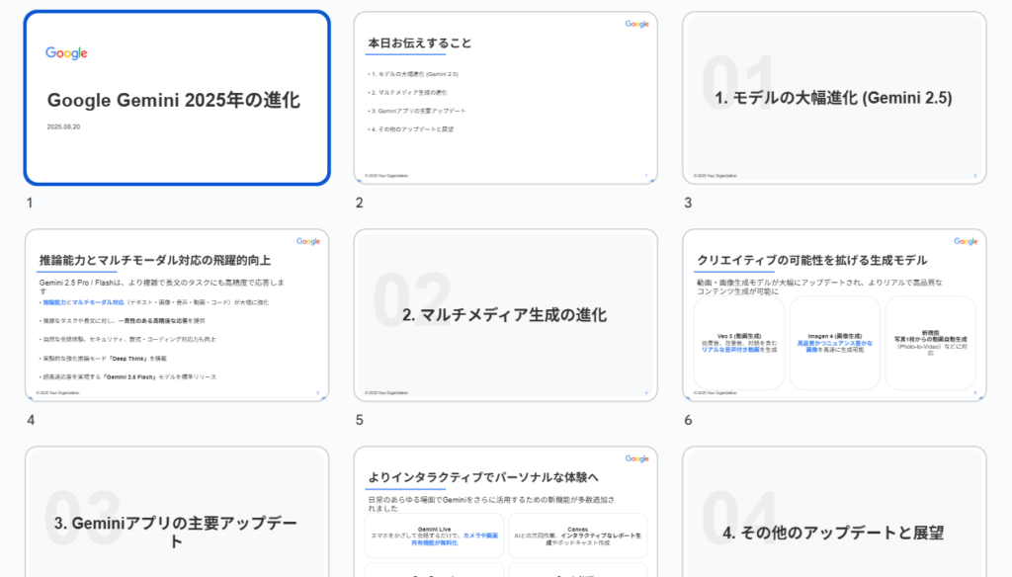
Task: Click slide number label 3
Action: (x=688, y=203)
